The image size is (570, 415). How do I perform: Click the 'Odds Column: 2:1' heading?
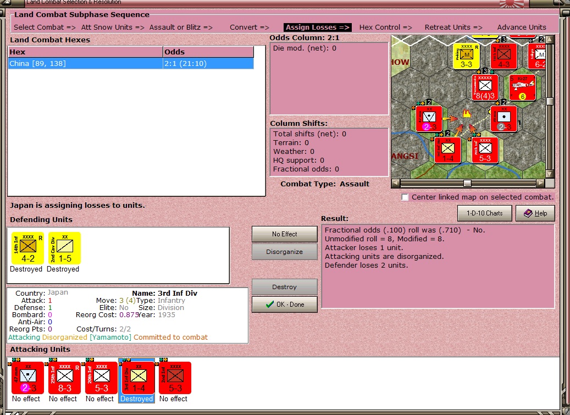(x=305, y=38)
